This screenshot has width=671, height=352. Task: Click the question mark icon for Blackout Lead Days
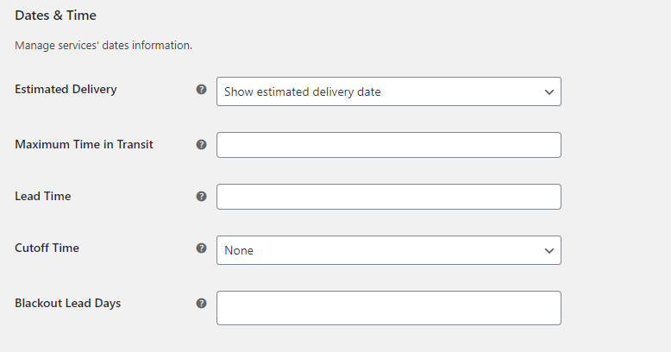(201, 304)
